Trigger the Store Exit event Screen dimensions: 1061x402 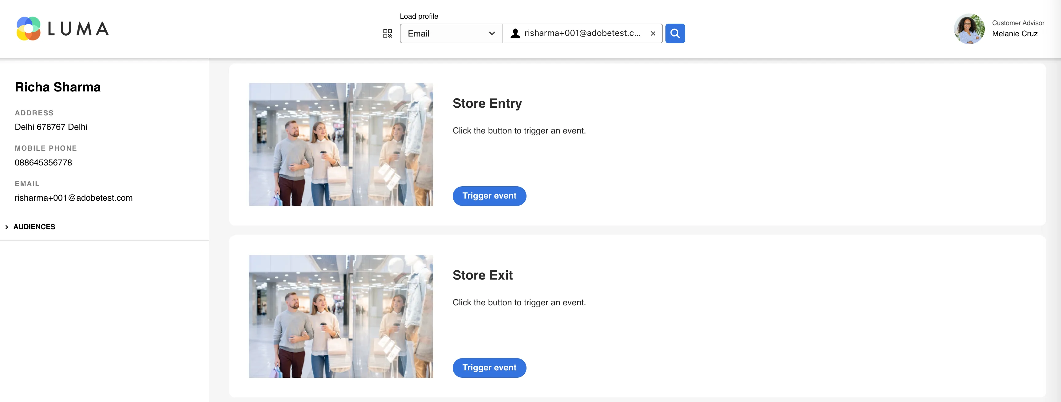(x=489, y=368)
